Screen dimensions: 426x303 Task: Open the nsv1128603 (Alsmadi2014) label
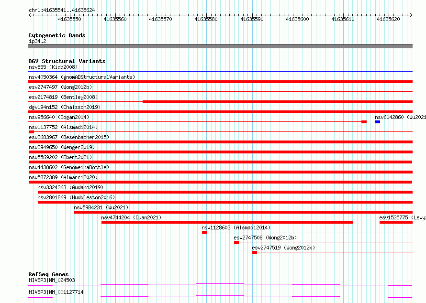click(236, 227)
